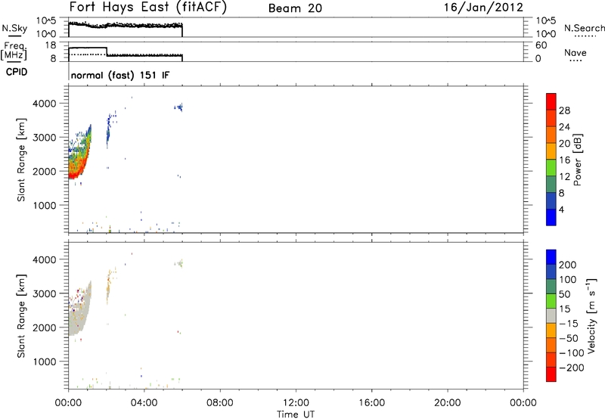Select the 'normal (fast) 151 IF' text
The height and width of the screenshot is (419, 605).
pyautogui.click(x=120, y=75)
